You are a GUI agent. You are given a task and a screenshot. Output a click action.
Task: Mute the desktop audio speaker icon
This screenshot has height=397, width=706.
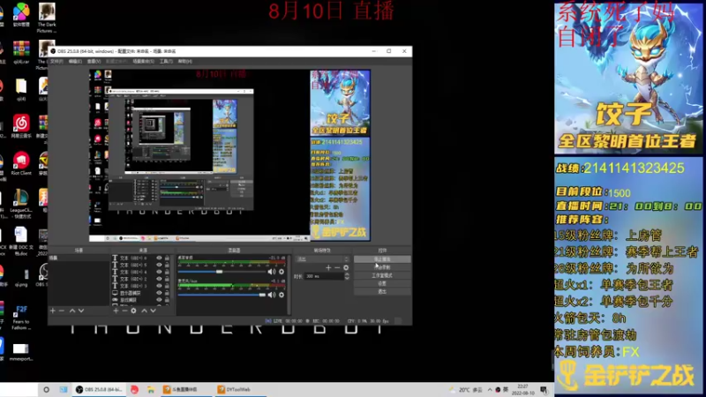click(x=271, y=272)
